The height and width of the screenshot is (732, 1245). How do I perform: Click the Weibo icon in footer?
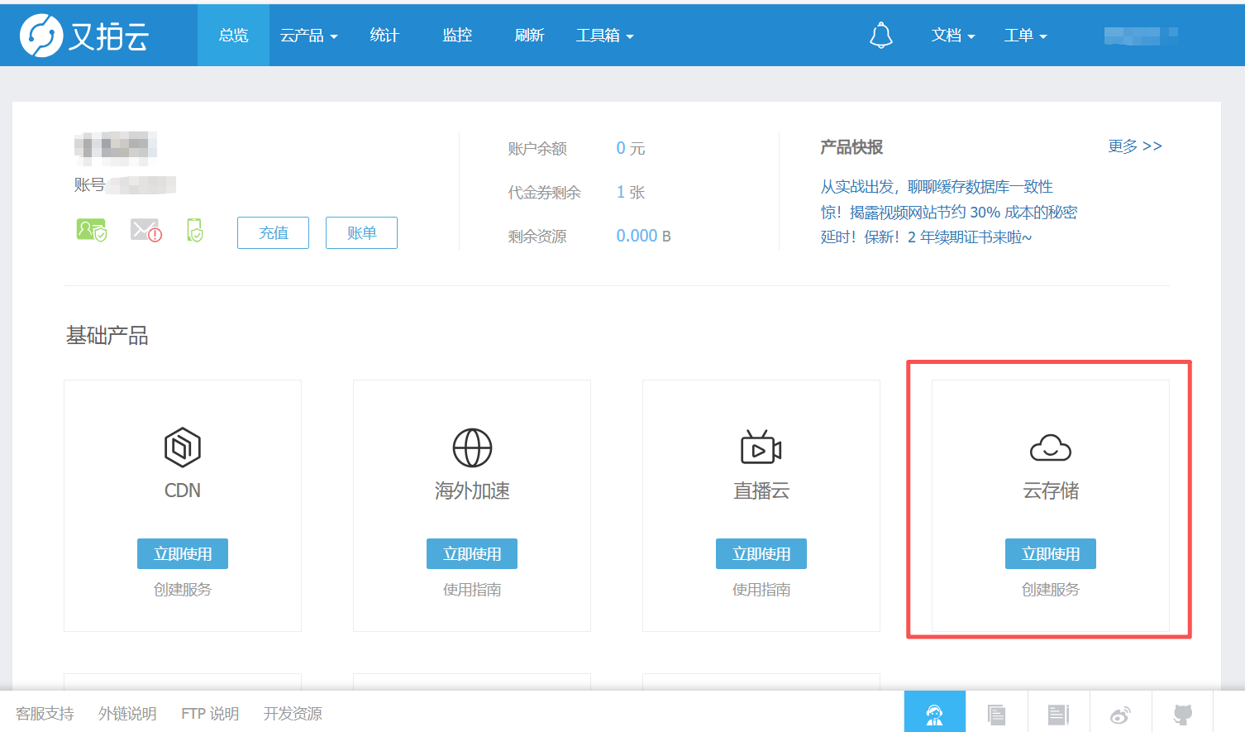1120,714
